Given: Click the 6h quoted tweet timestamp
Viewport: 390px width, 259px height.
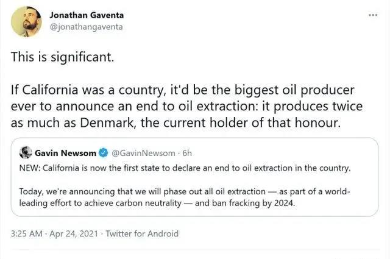Looking at the screenshot, I should pos(188,152).
